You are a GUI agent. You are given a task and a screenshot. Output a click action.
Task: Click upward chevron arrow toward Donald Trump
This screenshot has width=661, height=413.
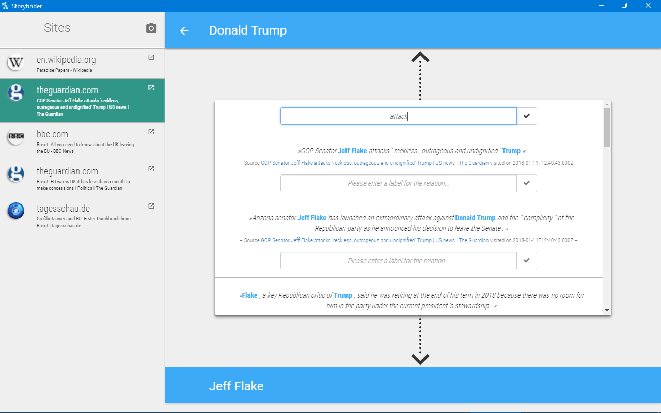click(420, 57)
